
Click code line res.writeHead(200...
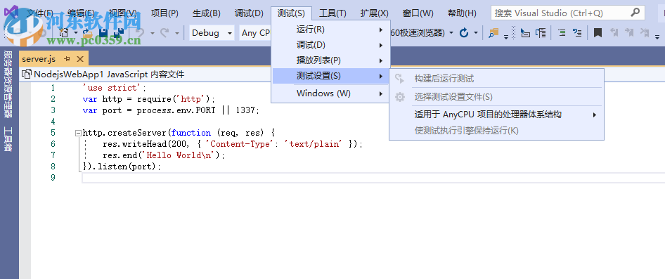click(x=233, y=144)
